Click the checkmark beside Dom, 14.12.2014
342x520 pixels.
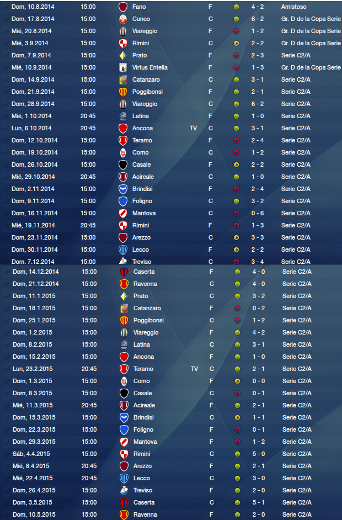(x=7, y=272)
